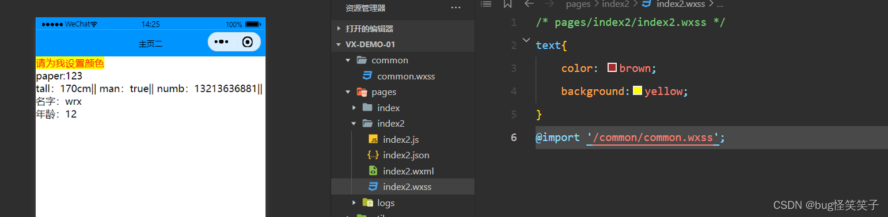Click the 14:25 clock in simulator status bar
Screen dimensions: 888x217
pyautogui.click(x=151, y=24)
